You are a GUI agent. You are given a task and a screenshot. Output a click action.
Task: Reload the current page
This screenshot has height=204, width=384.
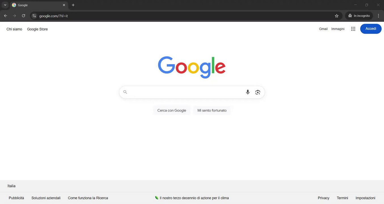pyautogui.click(x=24, y=16)
